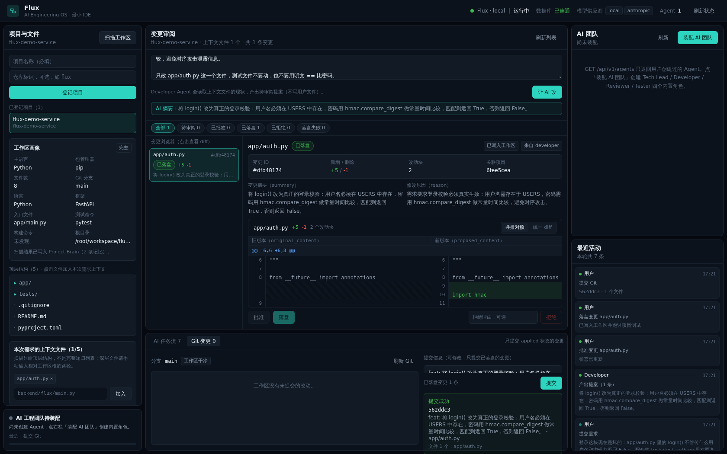Filter changes by 已落盘 1

click(x=251, y=128)
